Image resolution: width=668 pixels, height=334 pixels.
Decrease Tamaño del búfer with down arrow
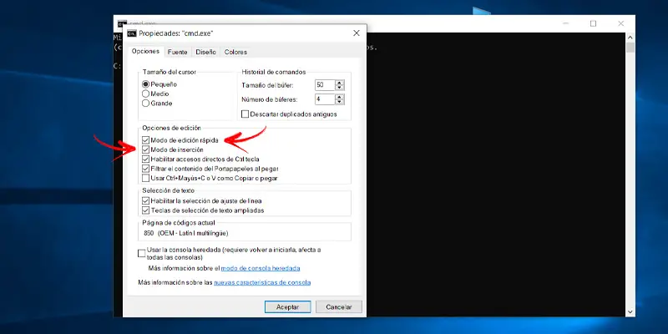[x=340, y=88]
